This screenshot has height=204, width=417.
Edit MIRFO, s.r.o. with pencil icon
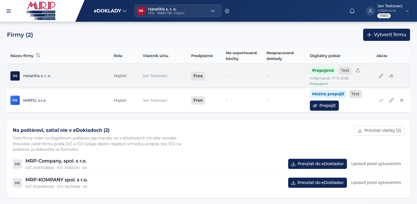click(x=392, y=100)
